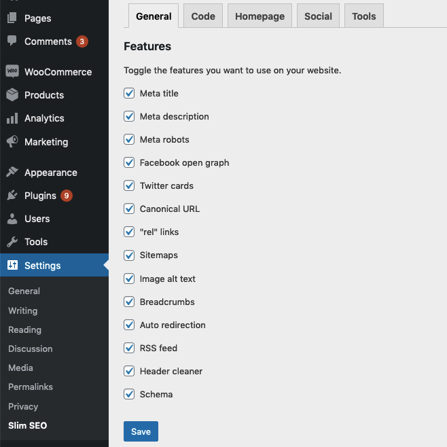Image resolution: width=447 pixels, height=447 pixels.
Task: Click the Appearance paintbrush icon
Action: [12, 172]
